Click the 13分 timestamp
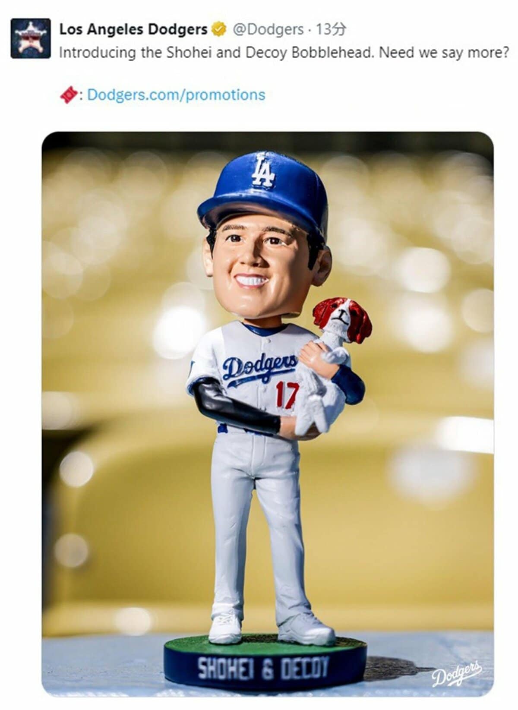This screenshot has height=710, width=518. click(x=331, y=30)
